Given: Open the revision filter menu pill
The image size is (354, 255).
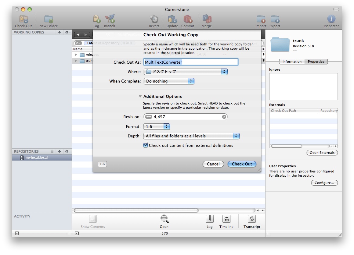Looking at the screenshot, I should point(78,43).
